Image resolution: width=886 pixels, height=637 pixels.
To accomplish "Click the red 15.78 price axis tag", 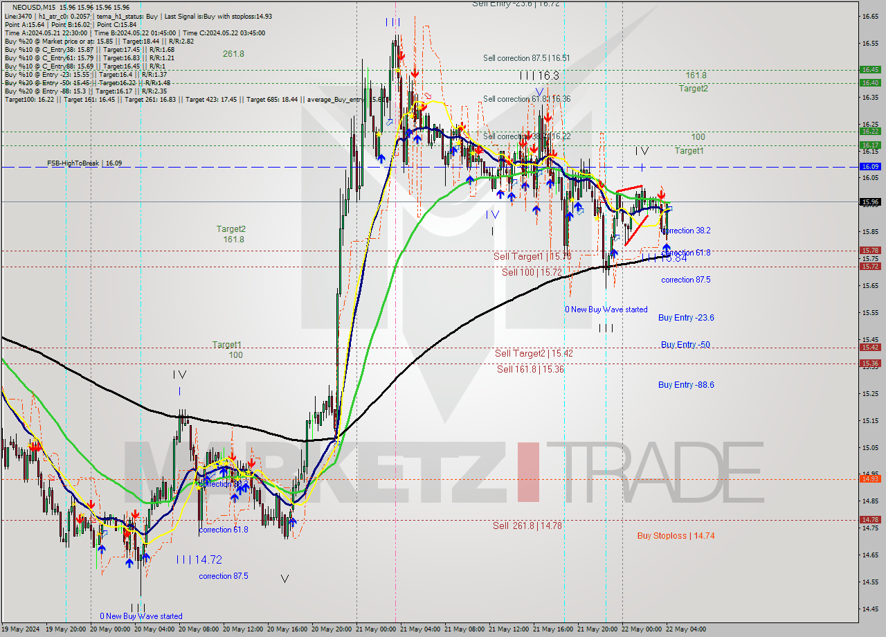I will point(870,250).
